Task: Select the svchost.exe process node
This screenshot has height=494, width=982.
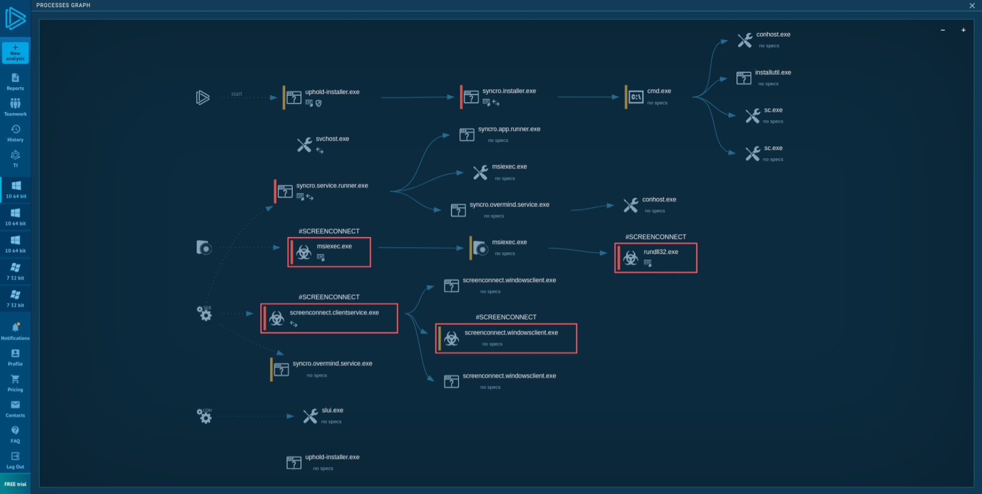Action: (x=323, y=145)
